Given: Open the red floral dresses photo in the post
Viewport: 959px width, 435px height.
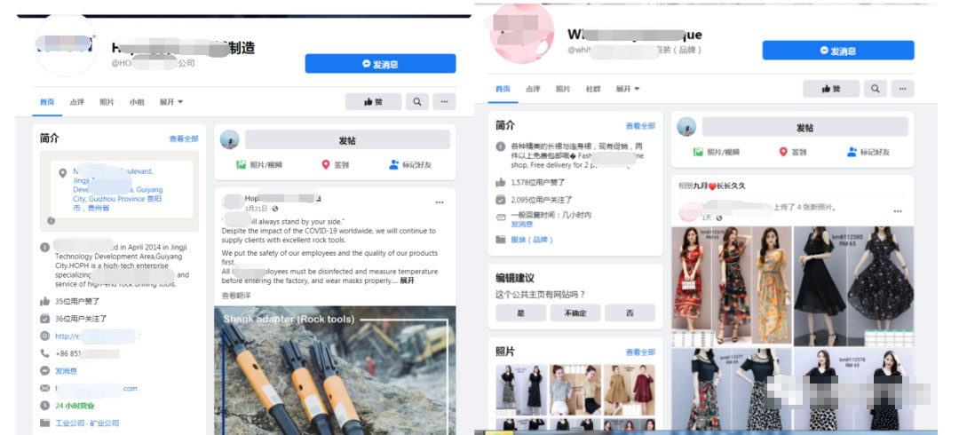Looking at the screenshot, I should [x=732, y=287].
